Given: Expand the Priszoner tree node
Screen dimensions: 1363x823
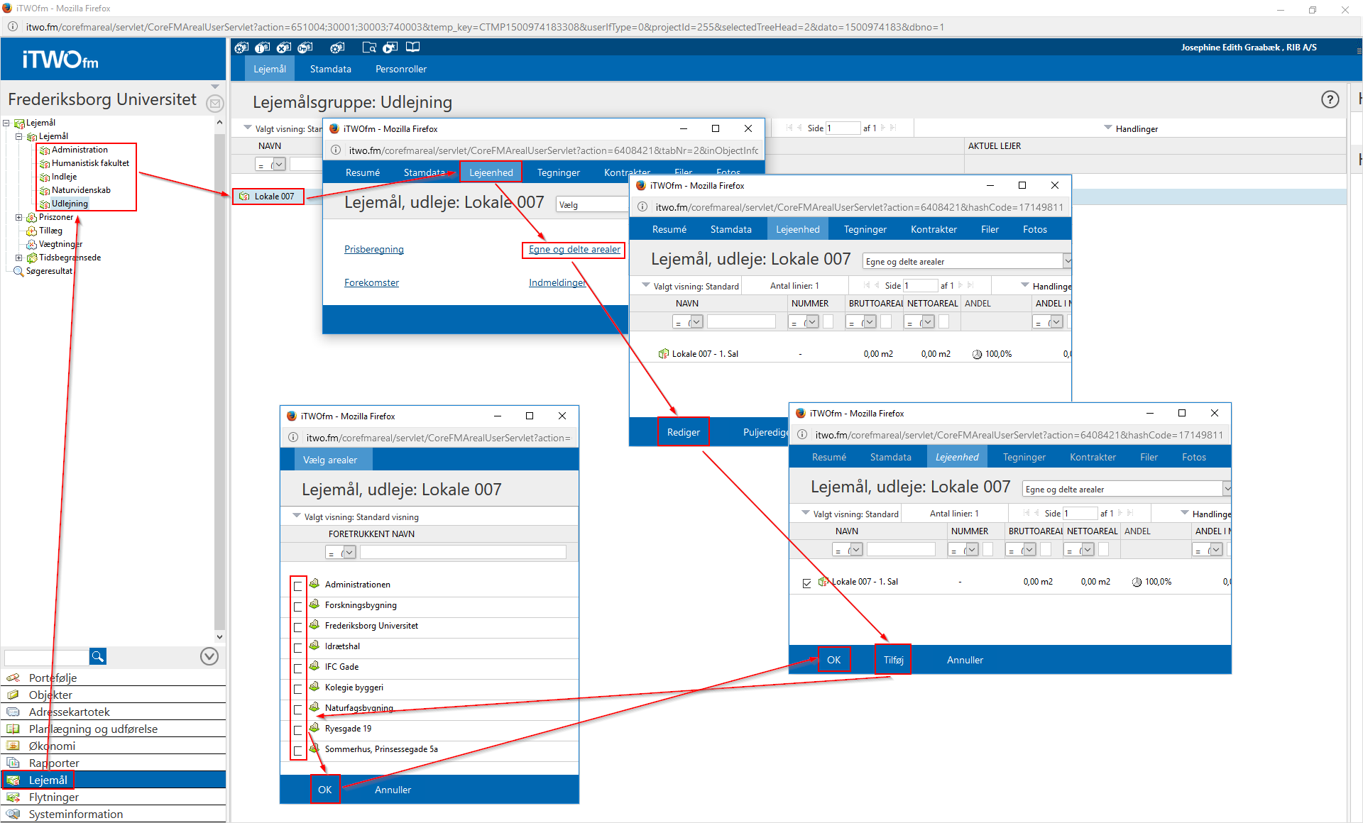Looking at the screenshot, I should coord(19,217).
